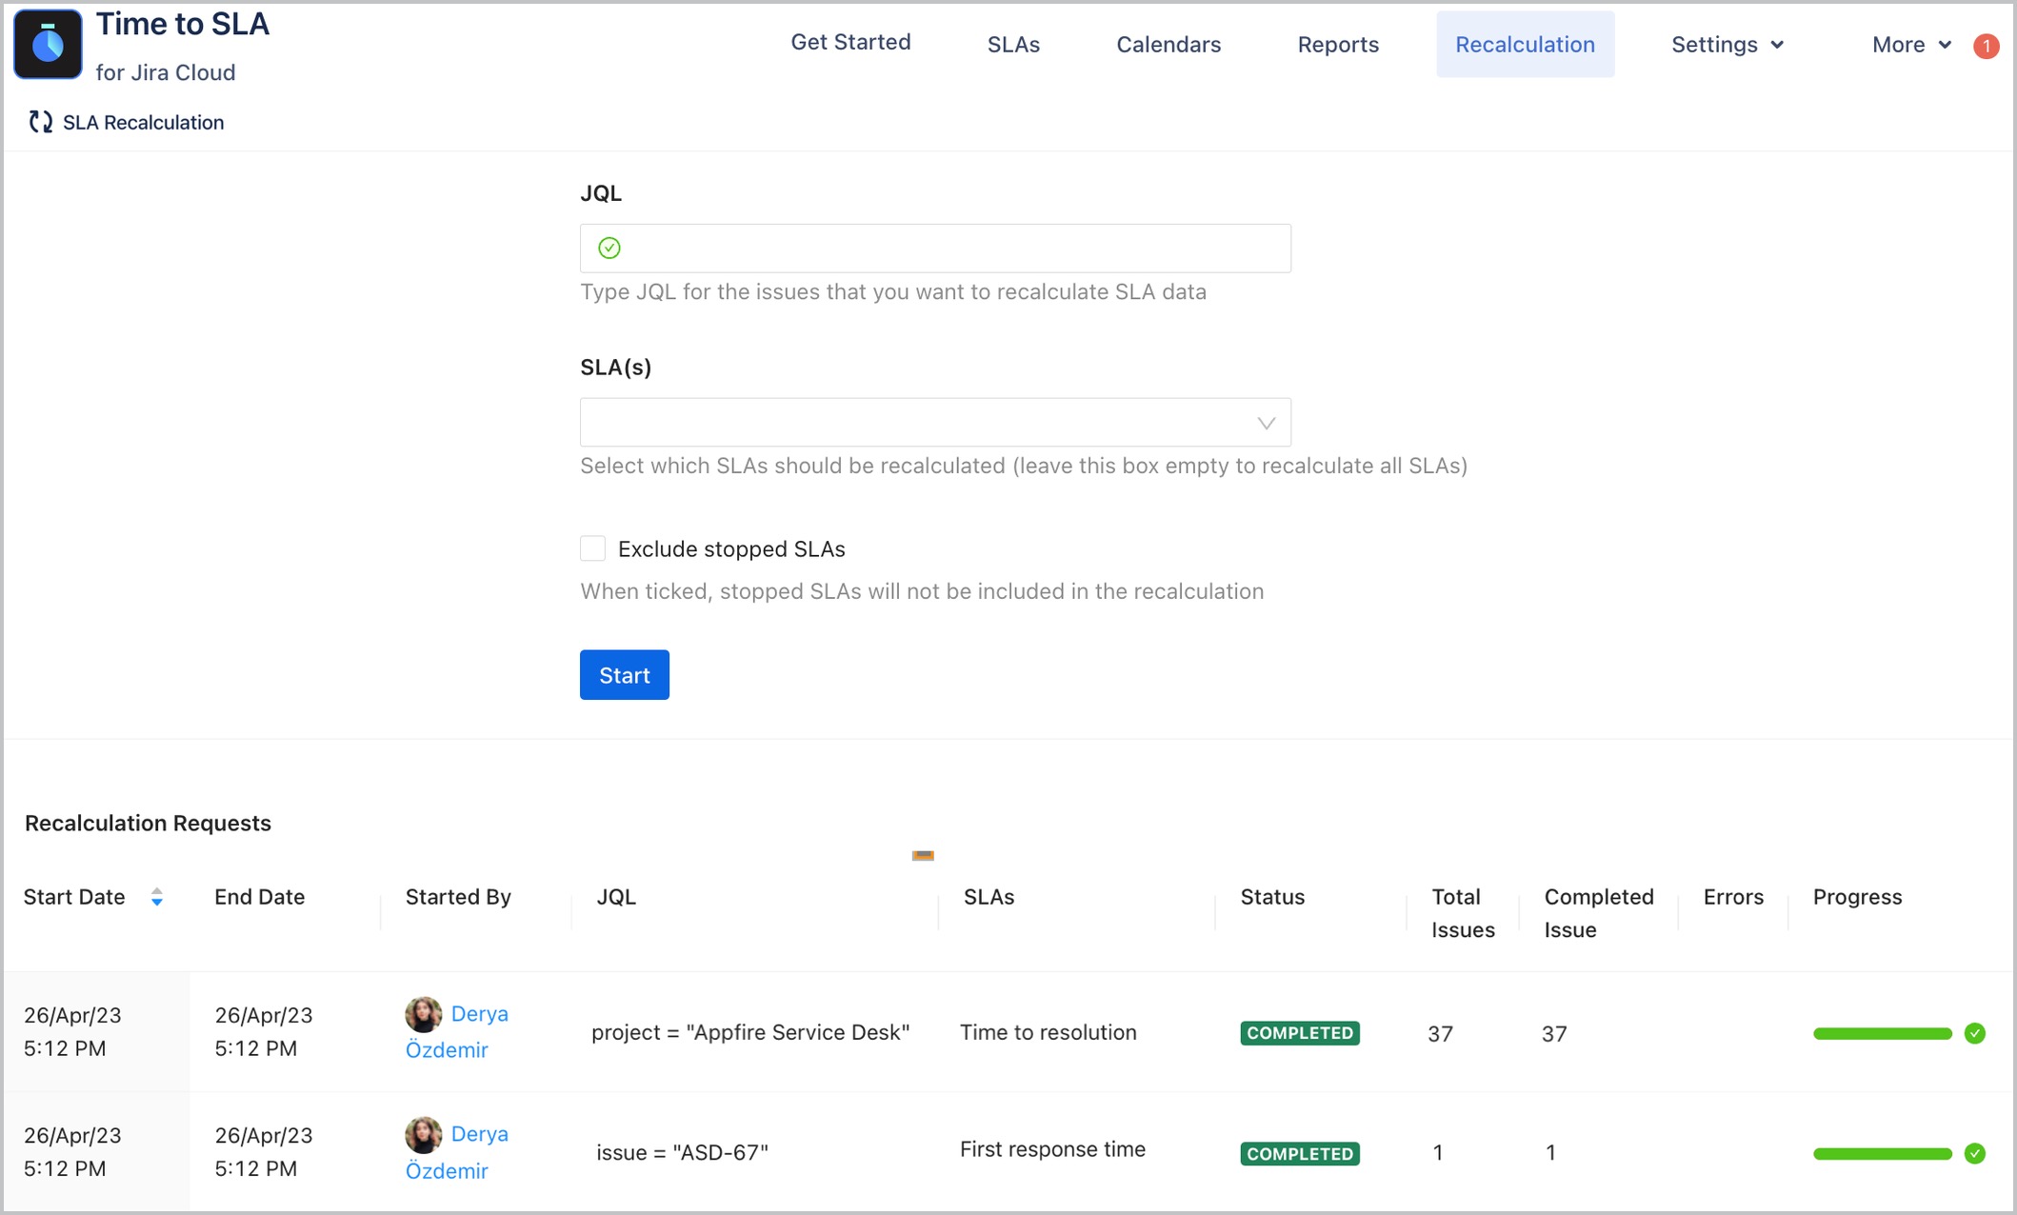The image size is (2017, 1215).
Task: Click green check on First response time row
Action: (1975, 1154)
